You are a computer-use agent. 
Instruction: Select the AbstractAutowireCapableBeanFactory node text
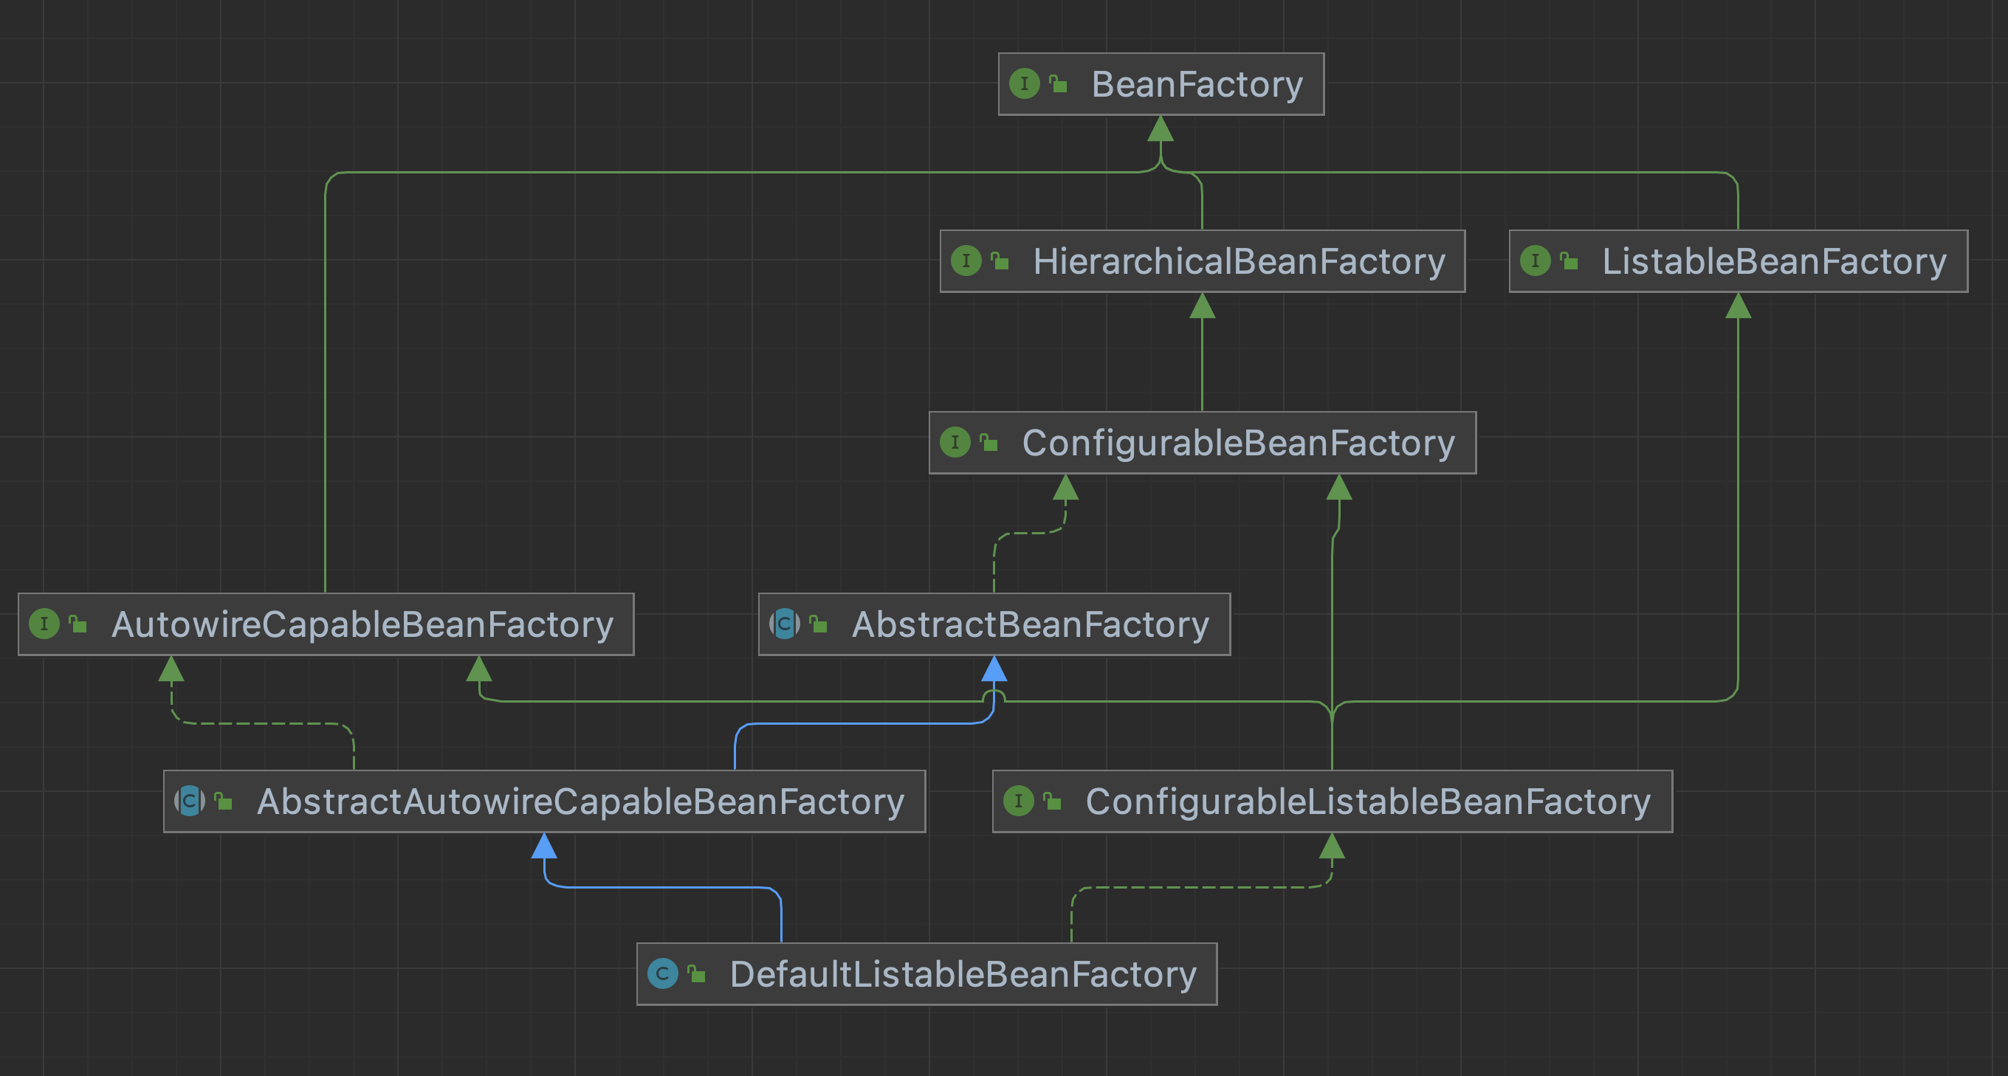tap(580, 801)
